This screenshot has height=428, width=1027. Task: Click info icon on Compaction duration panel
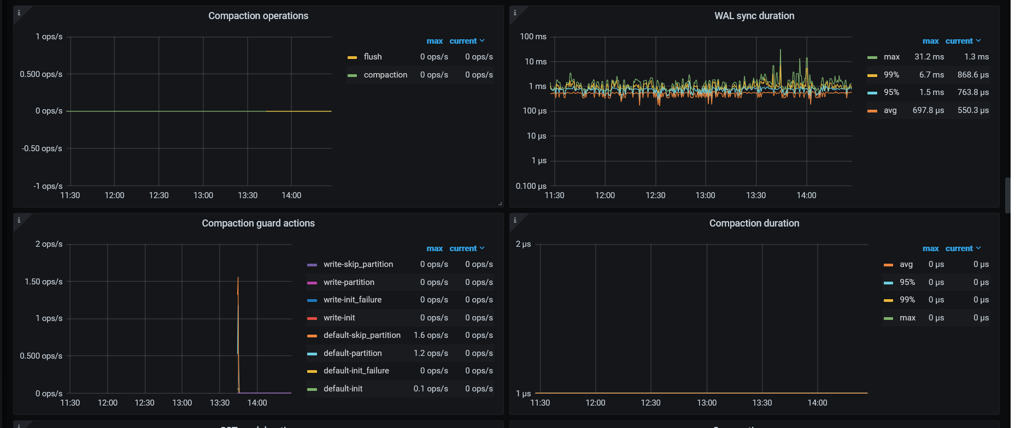tap(515, 220)
